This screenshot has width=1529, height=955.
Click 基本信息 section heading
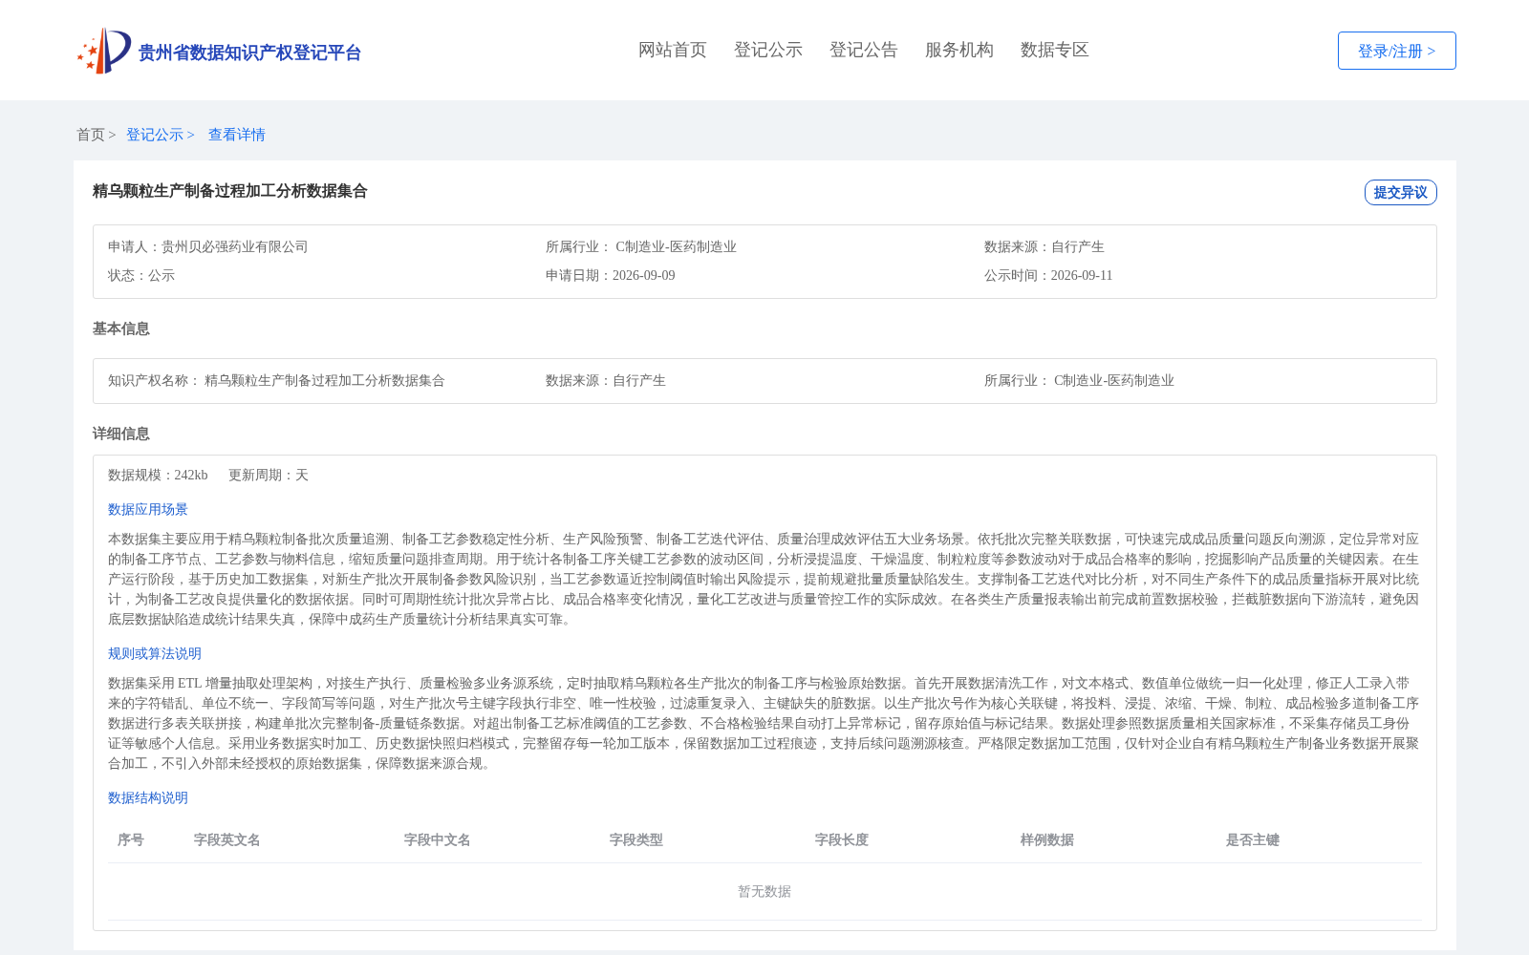tap(121, 329)
